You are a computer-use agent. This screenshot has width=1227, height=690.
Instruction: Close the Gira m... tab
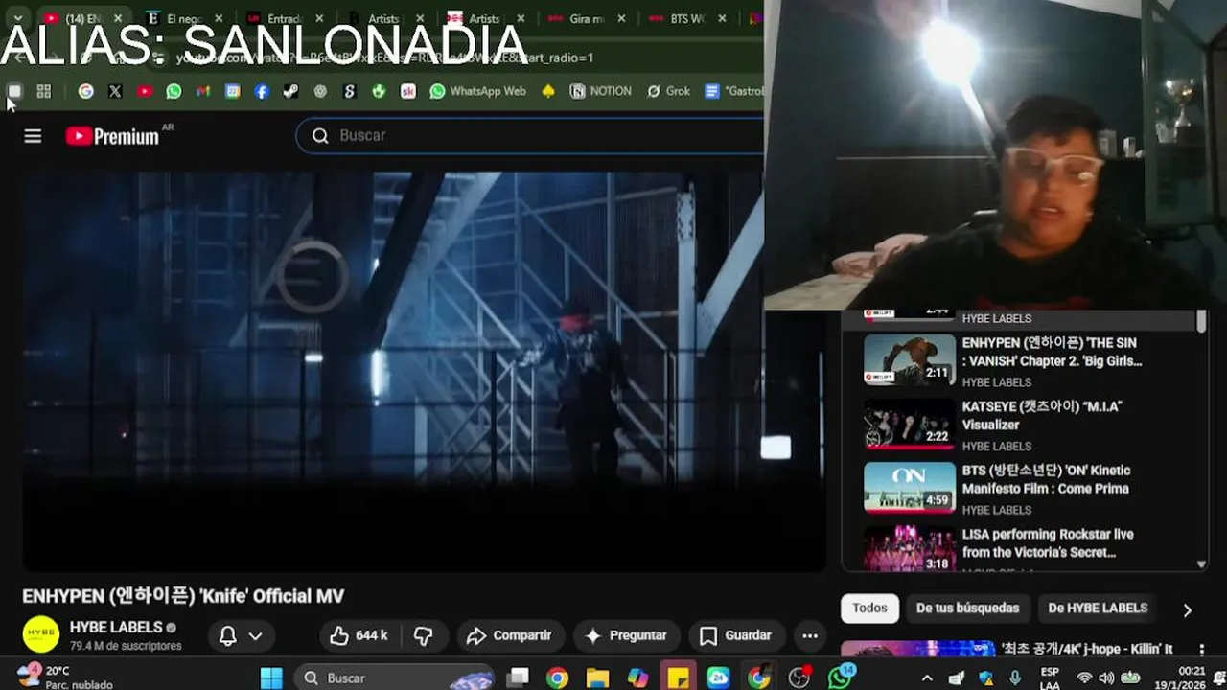point(621,18)
